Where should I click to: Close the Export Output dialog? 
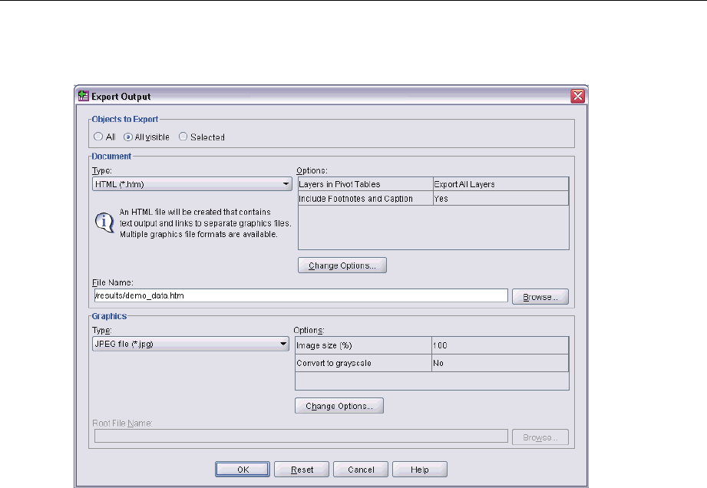pyautogui.click(x=577, y=96)
